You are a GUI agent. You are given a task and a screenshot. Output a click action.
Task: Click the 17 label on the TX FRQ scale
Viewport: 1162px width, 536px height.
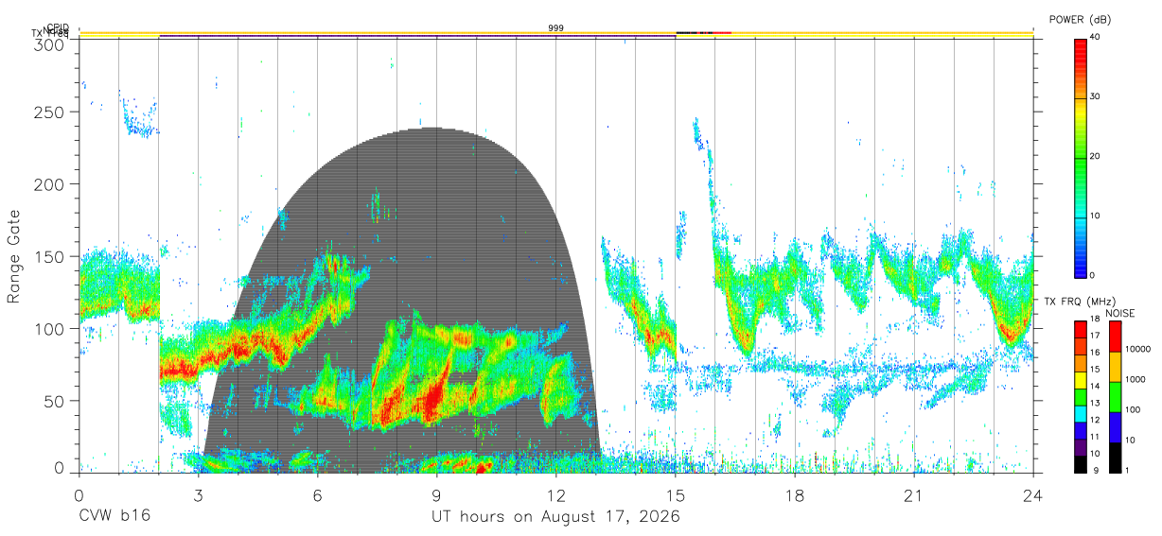pyautogui.click(x=1096, y=336)
